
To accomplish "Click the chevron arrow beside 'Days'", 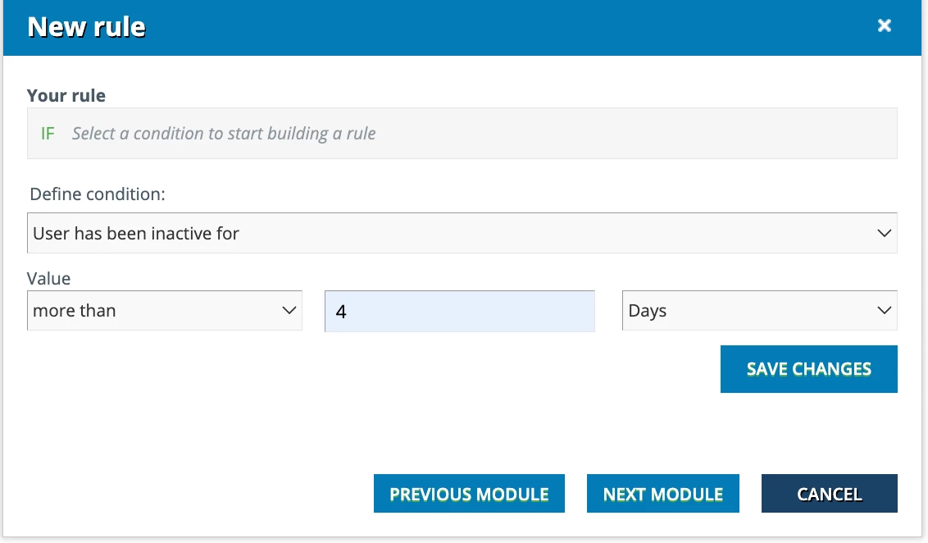I will click(884, 311).
